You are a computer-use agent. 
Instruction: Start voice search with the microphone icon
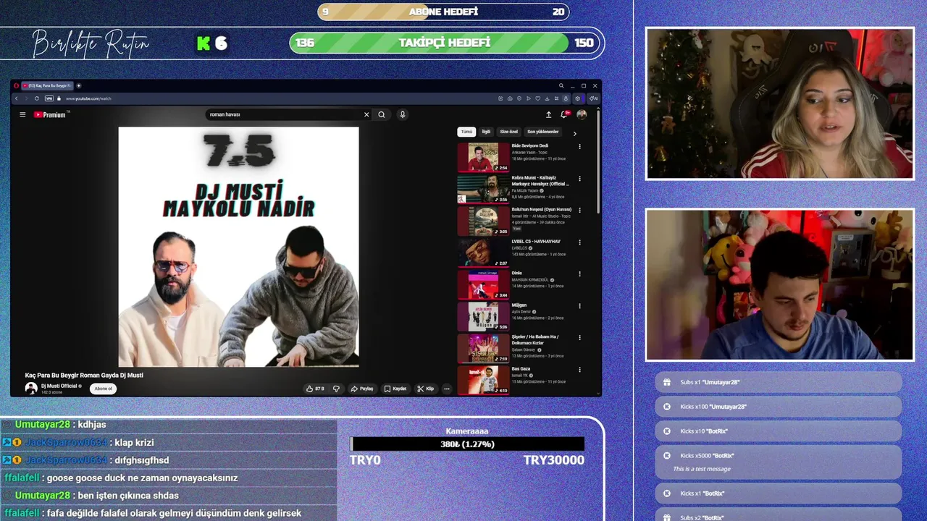coord(403,114)
